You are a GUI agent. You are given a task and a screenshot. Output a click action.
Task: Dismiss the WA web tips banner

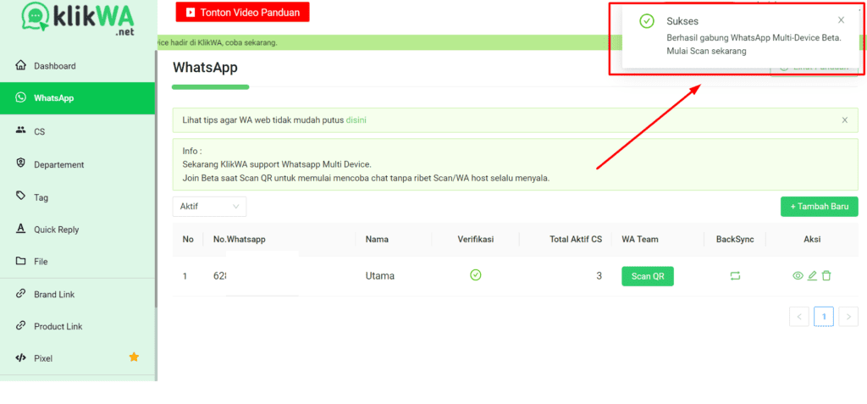click(x=844, y=120)
